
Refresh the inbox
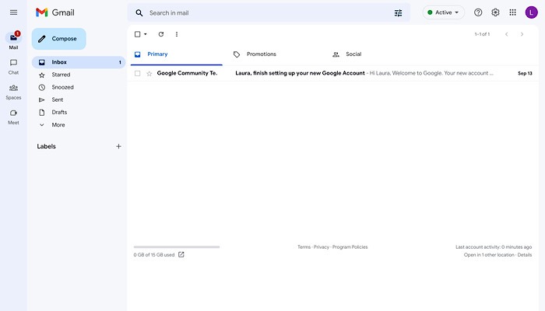click(x=161, y=34)
